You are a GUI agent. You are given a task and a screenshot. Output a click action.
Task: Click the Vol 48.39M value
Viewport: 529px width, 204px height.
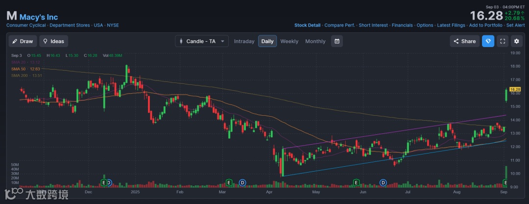point(116,55)
